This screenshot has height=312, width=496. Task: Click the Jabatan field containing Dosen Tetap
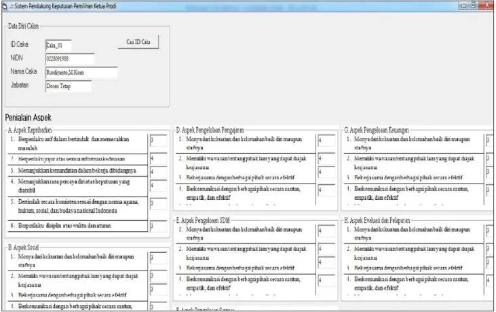pyautogui.click(x=69, y=86)
